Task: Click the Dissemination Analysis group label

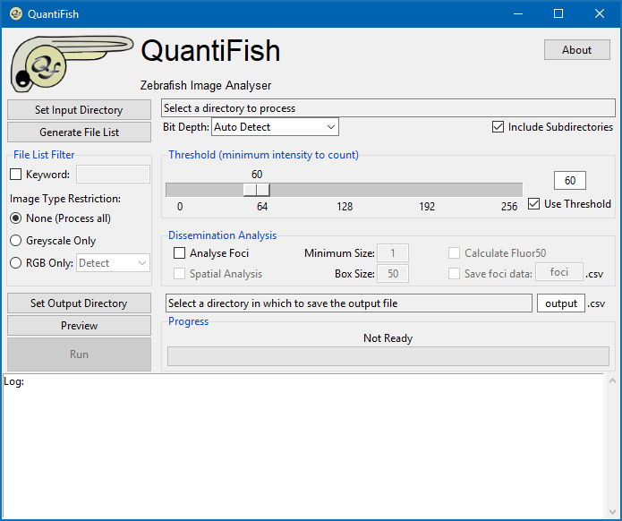Action: [223, 235]
